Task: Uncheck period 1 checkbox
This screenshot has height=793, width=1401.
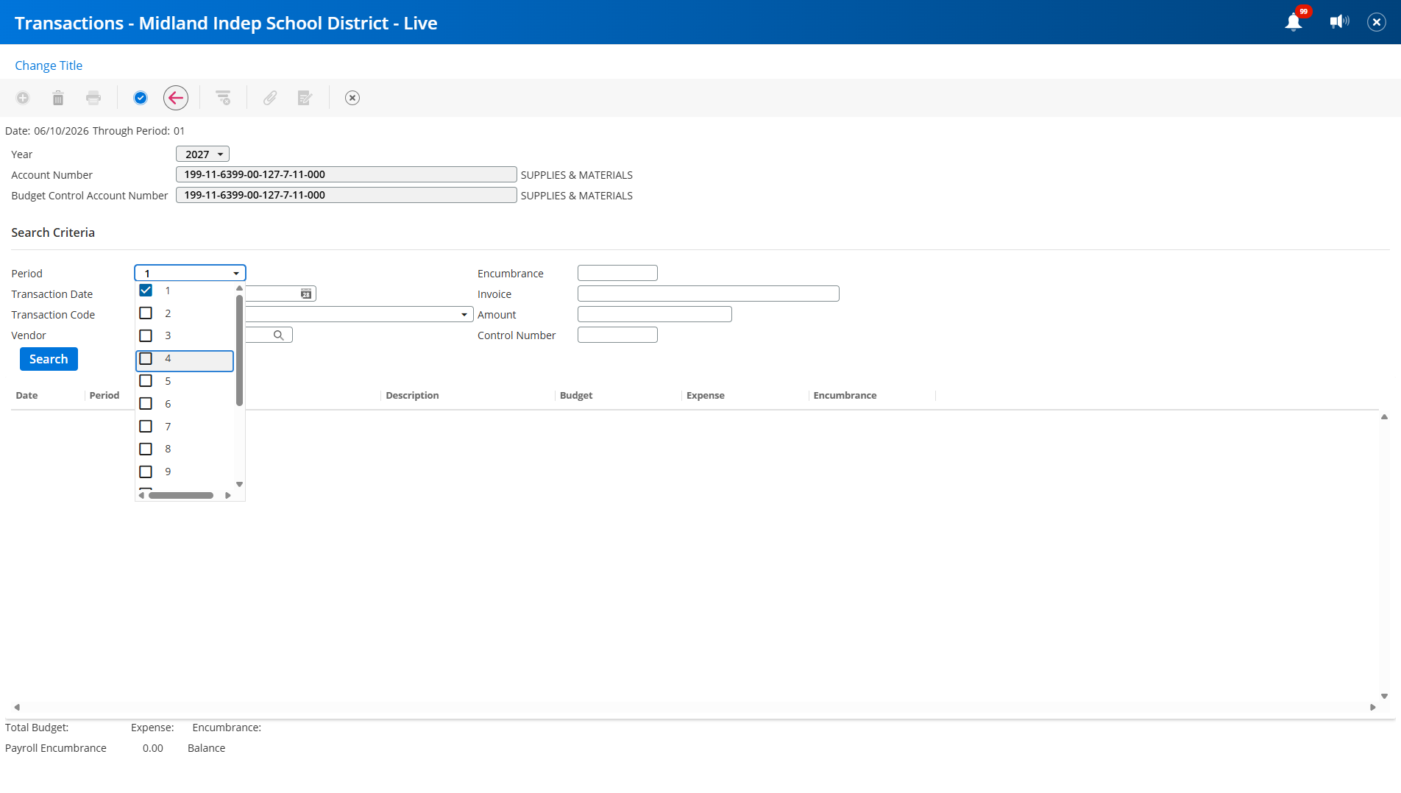Action: [146, 291]
